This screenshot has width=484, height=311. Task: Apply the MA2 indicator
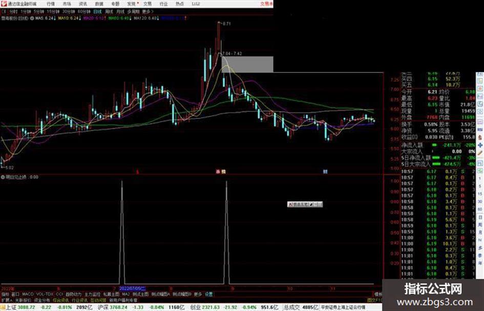125,294
